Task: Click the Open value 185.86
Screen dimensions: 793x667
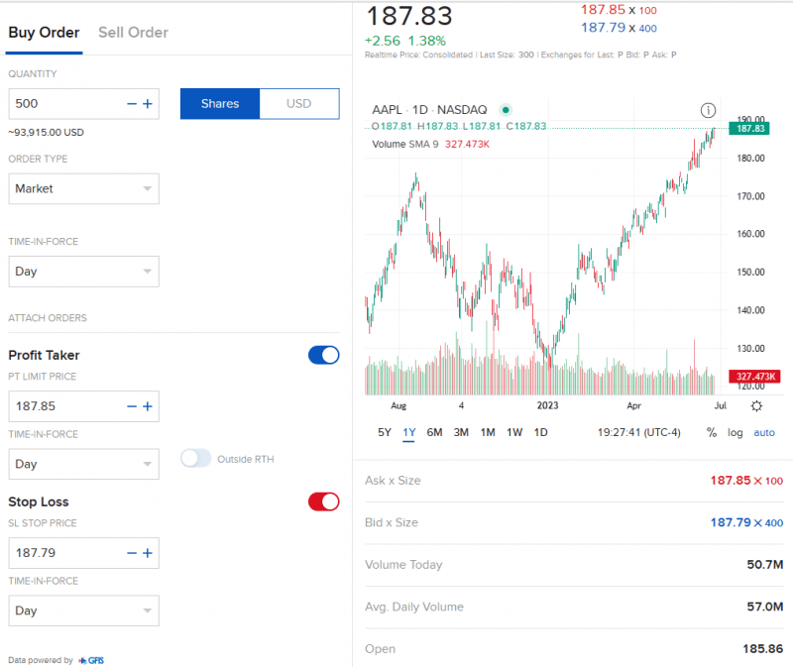Action: pos(762,649)
